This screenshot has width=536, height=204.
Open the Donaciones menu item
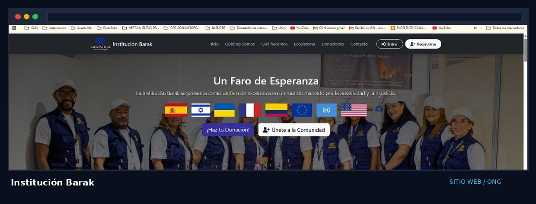coord(333,44)
